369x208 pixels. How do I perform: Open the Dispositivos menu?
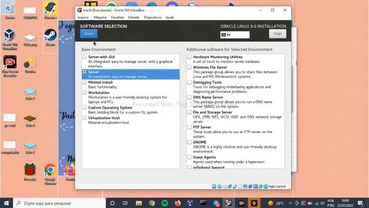(x=152, y=17)
